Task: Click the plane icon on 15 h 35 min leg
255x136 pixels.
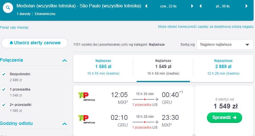Action: click(157, 99)
